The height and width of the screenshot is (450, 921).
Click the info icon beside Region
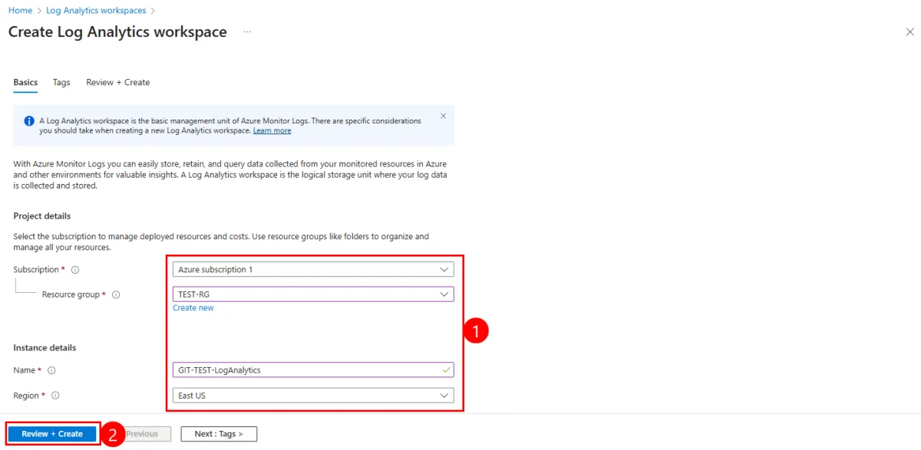click(55, 396)
